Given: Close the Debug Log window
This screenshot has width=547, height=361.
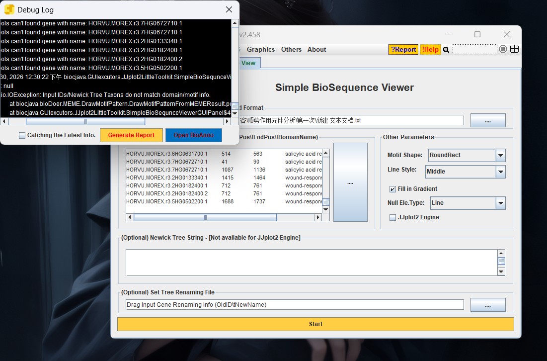Looking at the screenshot, I should click(229, 9).
